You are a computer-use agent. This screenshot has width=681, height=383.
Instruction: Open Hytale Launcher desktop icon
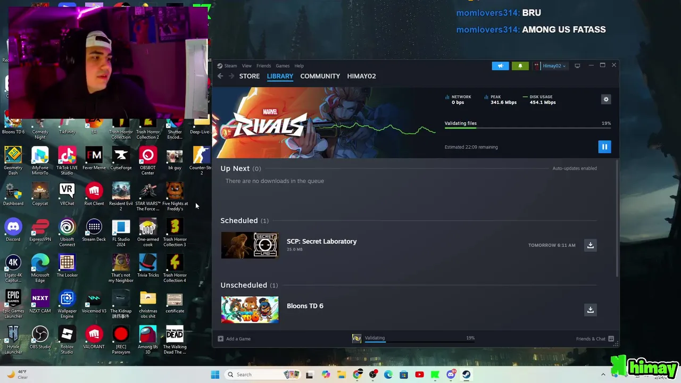click(x=13, y=340)
